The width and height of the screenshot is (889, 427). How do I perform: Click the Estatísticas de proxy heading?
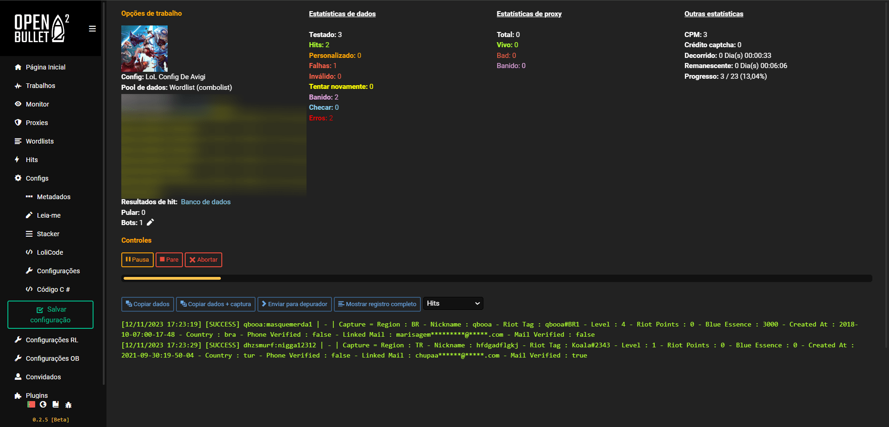click(529, 14)
